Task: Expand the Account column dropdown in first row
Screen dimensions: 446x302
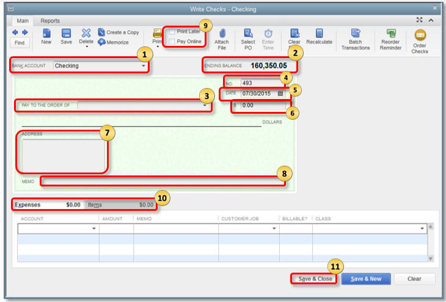Action: [x=94, y=229]
